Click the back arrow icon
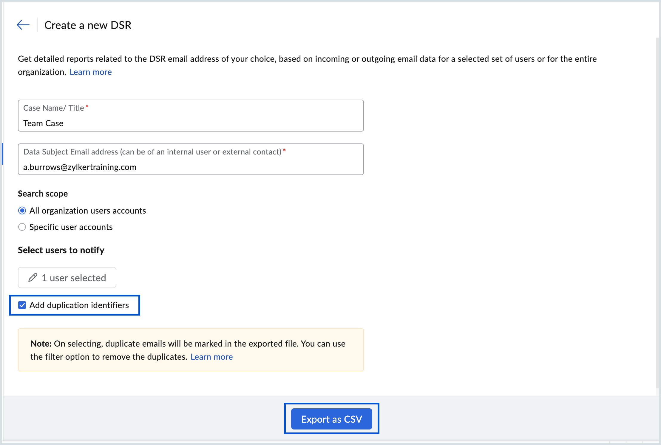Screen dimensions: 661x445 pyautogui.click(x=23, y=25)
